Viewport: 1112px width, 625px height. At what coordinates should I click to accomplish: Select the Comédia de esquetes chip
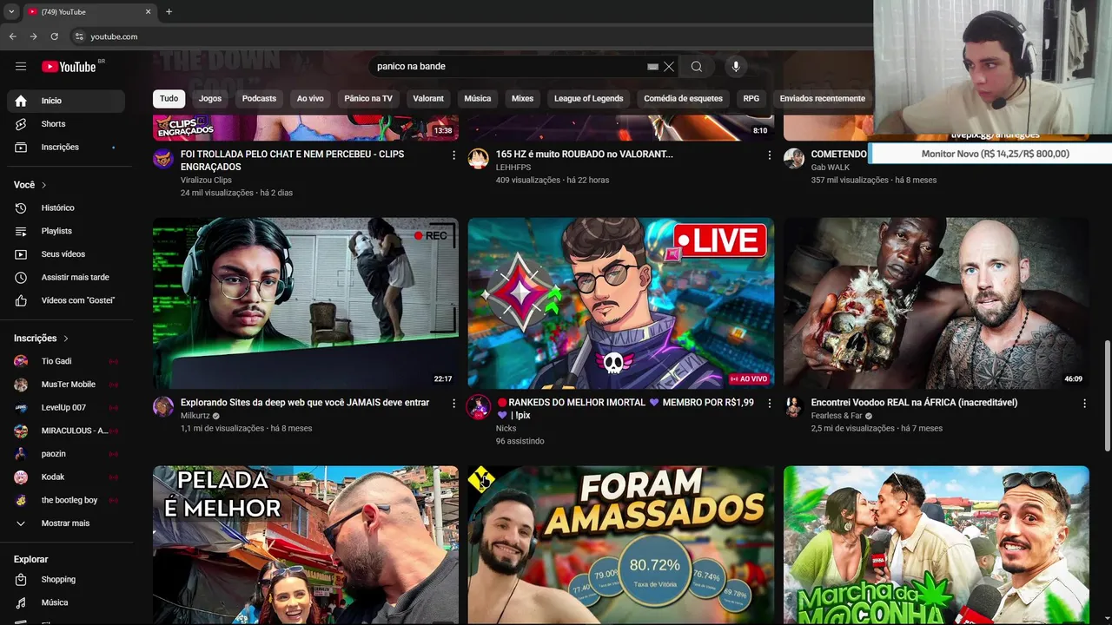click(683, 99)
